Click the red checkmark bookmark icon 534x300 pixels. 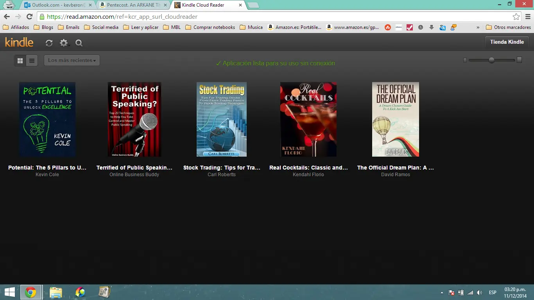[x=410, y=27]
